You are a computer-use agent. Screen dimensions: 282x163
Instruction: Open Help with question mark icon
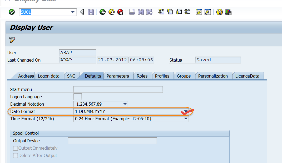(x=219, y=12)
